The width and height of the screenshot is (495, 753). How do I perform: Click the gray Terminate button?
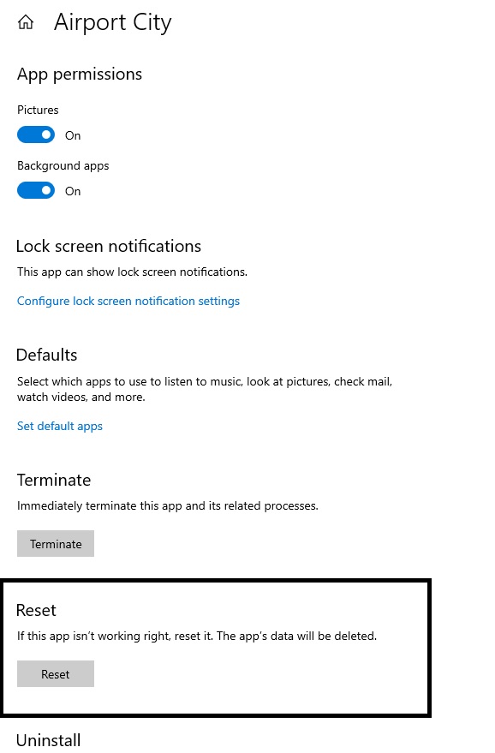tap(56, 544)
